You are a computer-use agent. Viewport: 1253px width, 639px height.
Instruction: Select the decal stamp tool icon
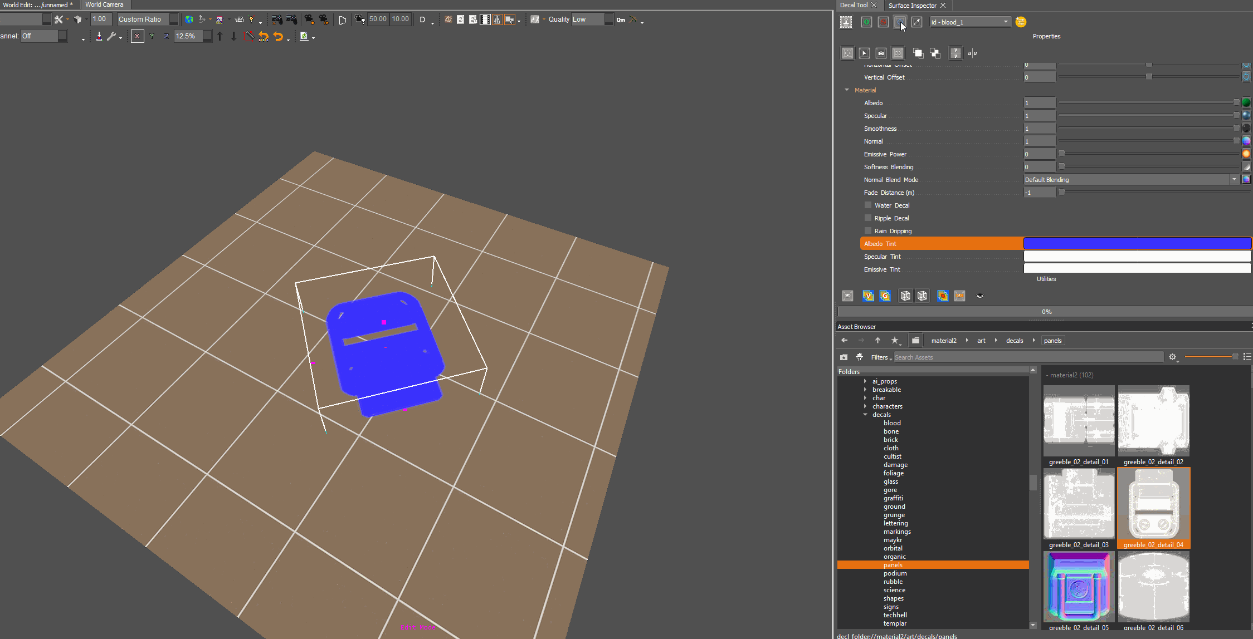coord(846,22)
